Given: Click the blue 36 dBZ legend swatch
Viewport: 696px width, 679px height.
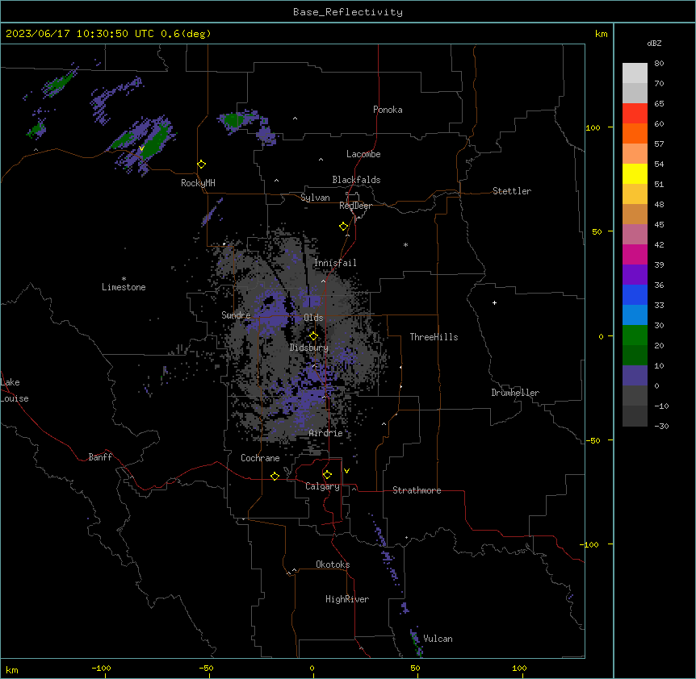Looking at the screenshot, I should [x=635, y=294].
